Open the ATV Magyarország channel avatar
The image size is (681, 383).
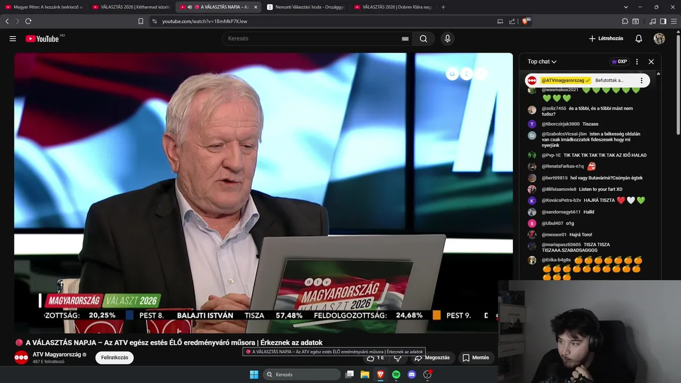(x=21, y=357)
